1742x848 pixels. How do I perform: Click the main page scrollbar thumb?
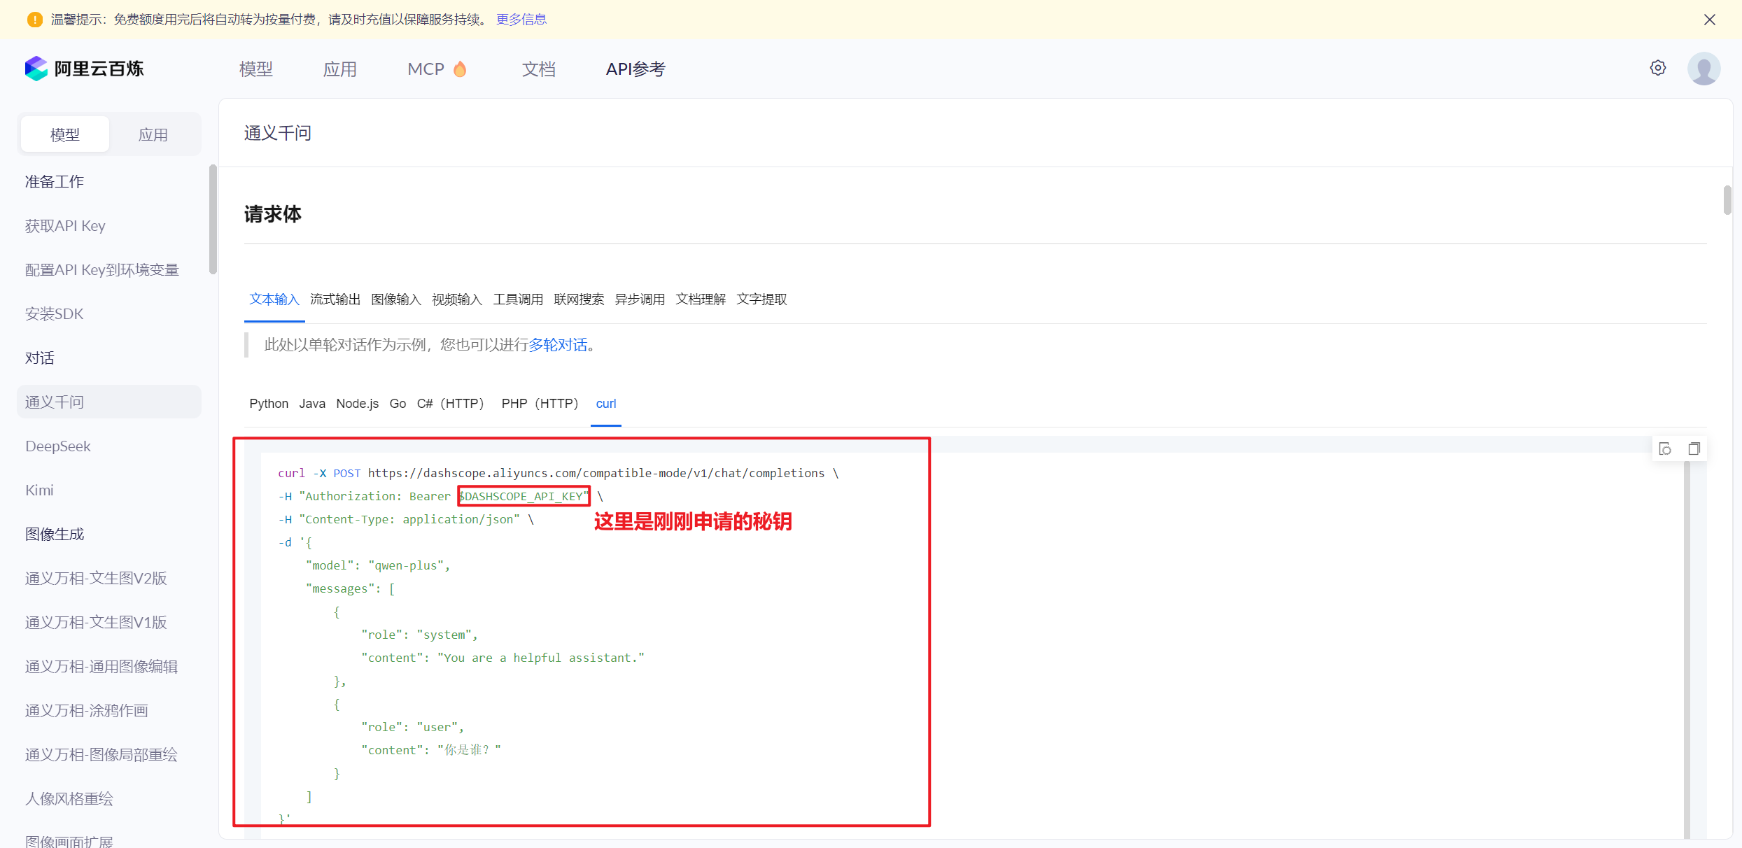pos(1727,200)
